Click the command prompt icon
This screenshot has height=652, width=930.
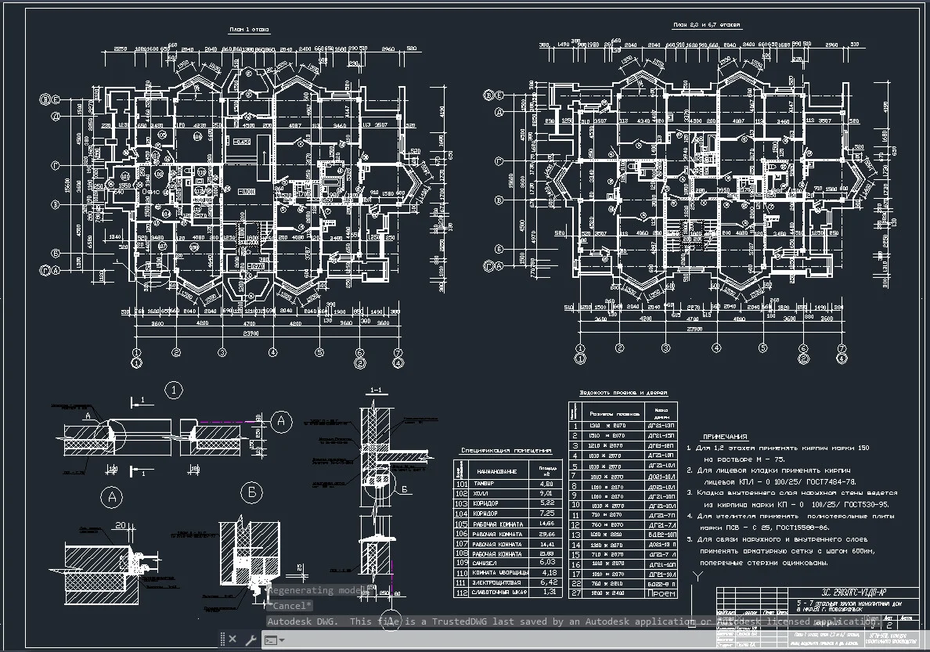[270, 640]
